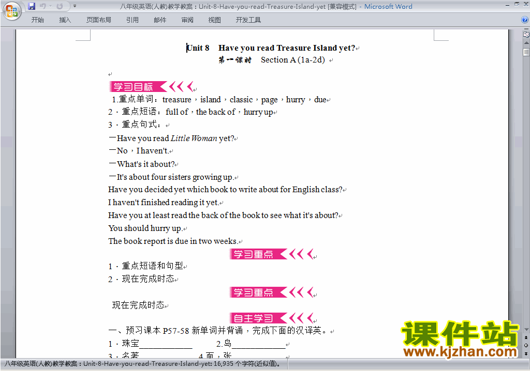
Task: Click the document title in the window title bar
Action: coord(238,6)
